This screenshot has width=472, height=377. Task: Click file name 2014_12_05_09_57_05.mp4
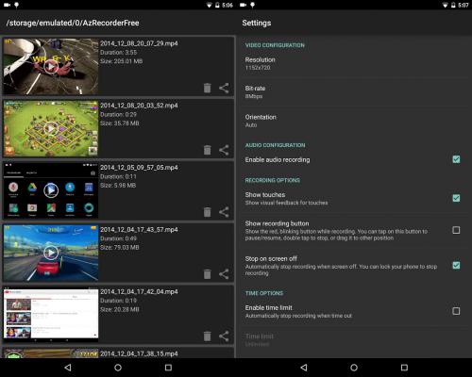(x=139, y=168)
